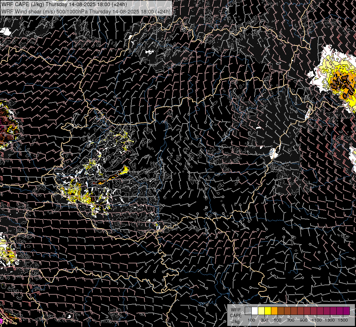
Task: Click the legend label 1300
Action: click(330, 320)
